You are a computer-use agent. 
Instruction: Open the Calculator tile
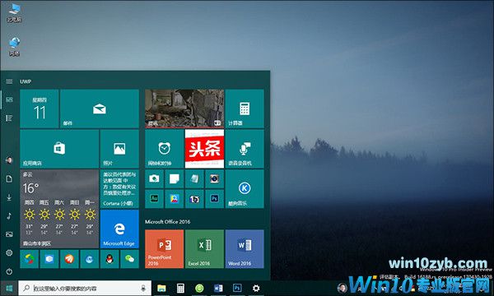[245, 109]
